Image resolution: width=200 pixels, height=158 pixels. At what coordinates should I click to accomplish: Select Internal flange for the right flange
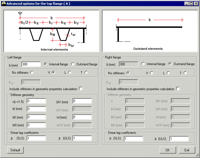click(143, 64)
